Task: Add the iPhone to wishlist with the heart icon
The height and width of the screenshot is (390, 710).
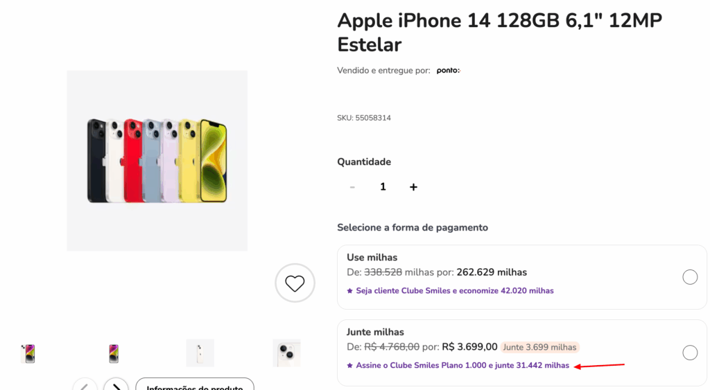Action: pyautogui.click(x=295, y=283)
